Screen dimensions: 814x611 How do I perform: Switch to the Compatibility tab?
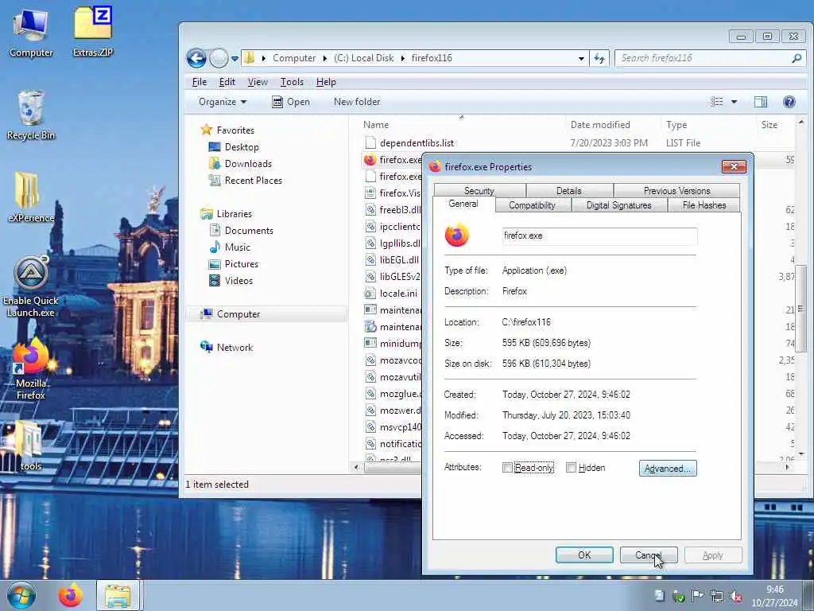[532, 205]
